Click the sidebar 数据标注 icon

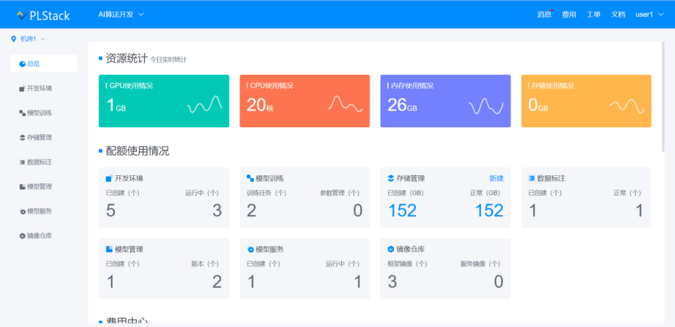[22, 162]
